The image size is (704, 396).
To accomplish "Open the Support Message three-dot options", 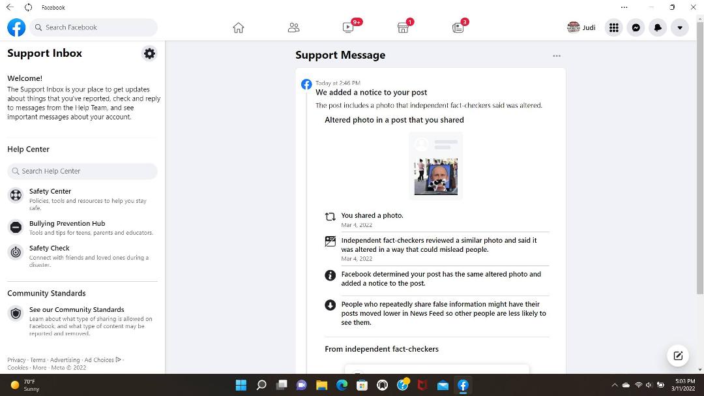I will 557,55.
